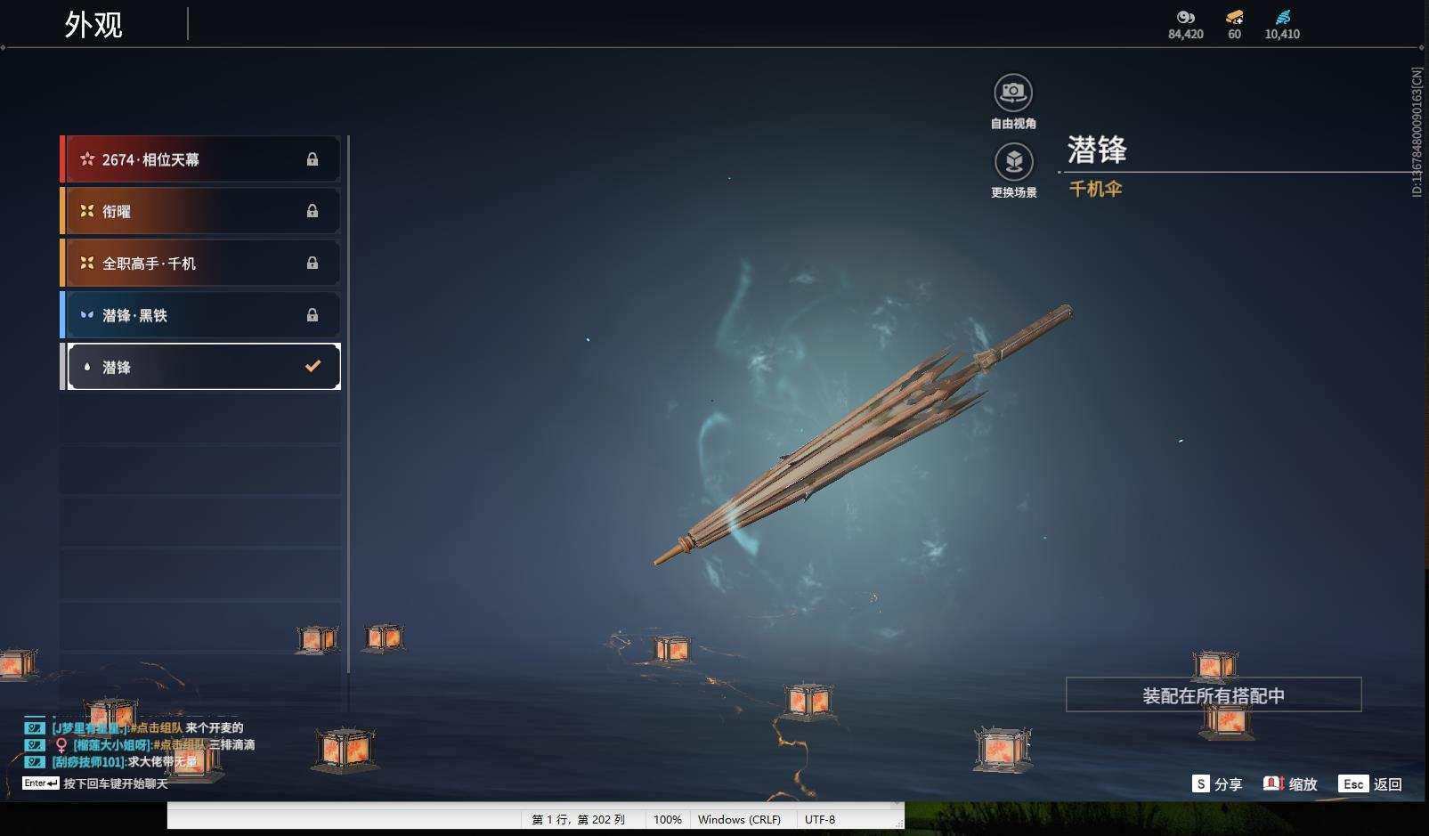
Task: Click the white drop icon beside 潜锋
Action: click(87, 366)
